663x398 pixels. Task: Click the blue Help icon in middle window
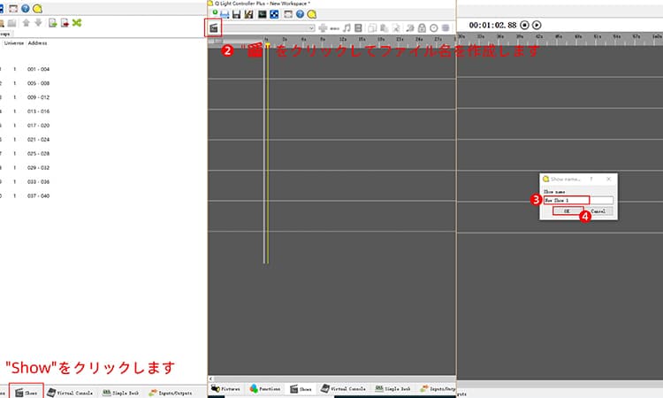click(x=300, y=14)
